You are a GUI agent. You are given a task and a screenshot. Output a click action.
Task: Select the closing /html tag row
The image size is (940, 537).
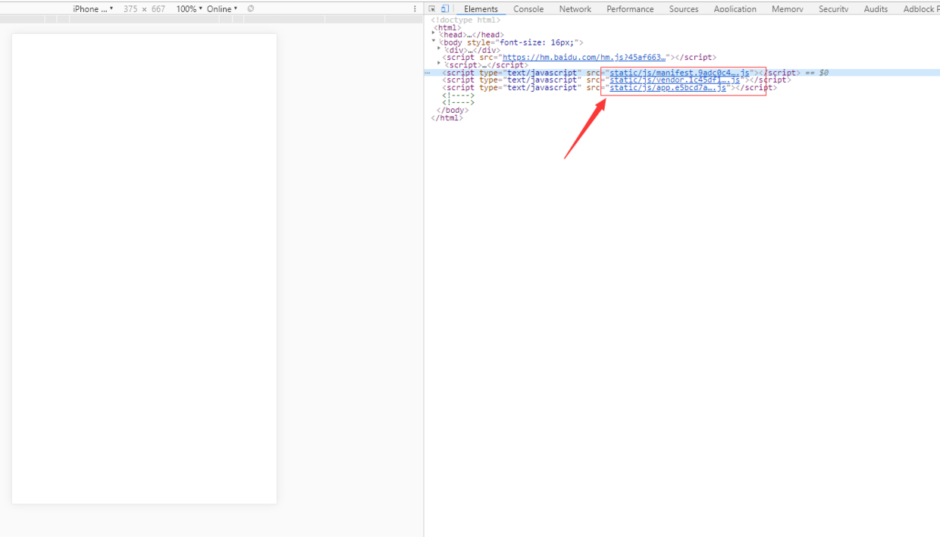447,118
